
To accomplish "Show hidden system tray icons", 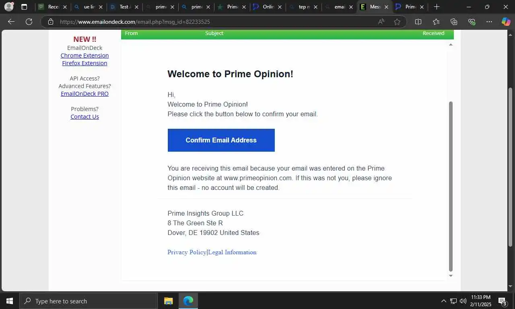I will (x=444, y=301).
